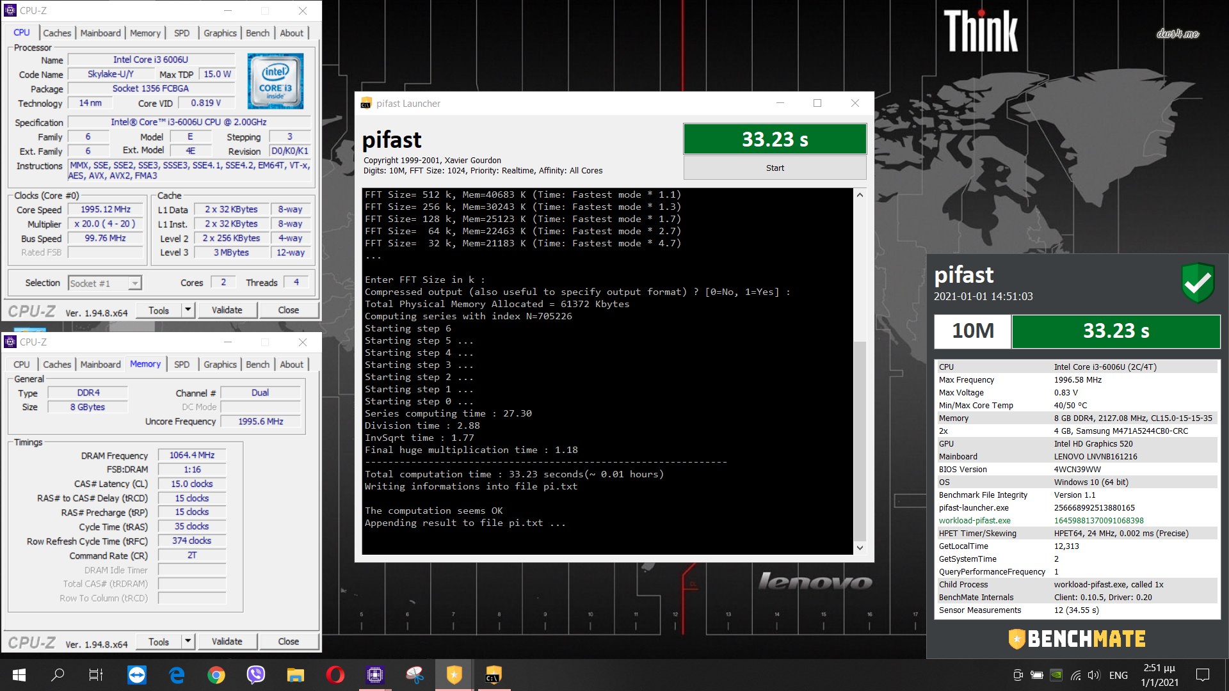Click Close button in the bottom CPU-Z window
This screenshot has height=691, width=1229.
(289, 642)
